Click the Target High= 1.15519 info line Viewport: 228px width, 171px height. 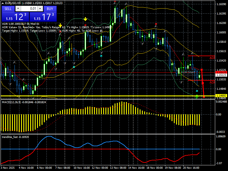(52, 31)
